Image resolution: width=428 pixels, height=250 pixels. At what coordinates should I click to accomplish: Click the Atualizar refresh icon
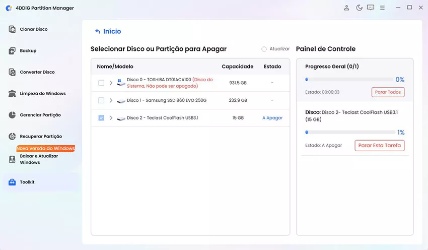click(x=264, y=49)
